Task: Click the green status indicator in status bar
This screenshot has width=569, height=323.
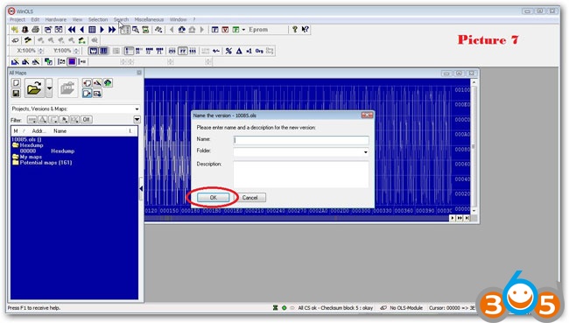Action: 284,308
